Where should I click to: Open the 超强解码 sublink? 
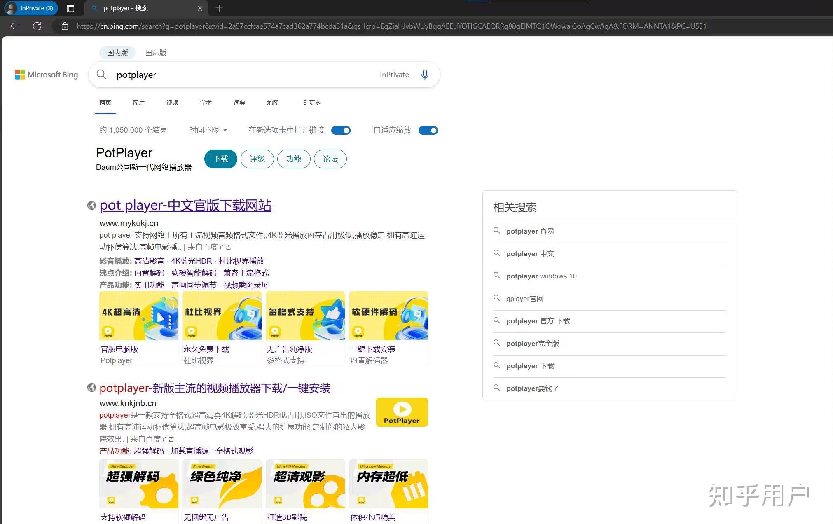click(x=149, y=451)
